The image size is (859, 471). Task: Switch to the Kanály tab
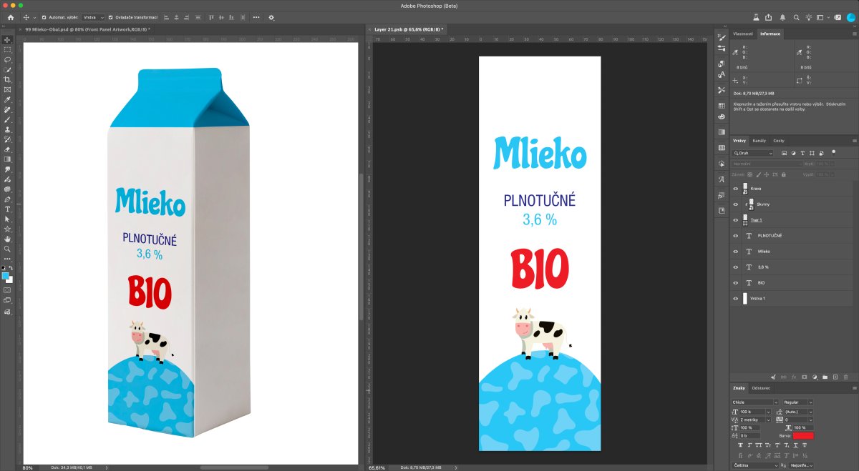pyautogui.click(x=759, y=141)
